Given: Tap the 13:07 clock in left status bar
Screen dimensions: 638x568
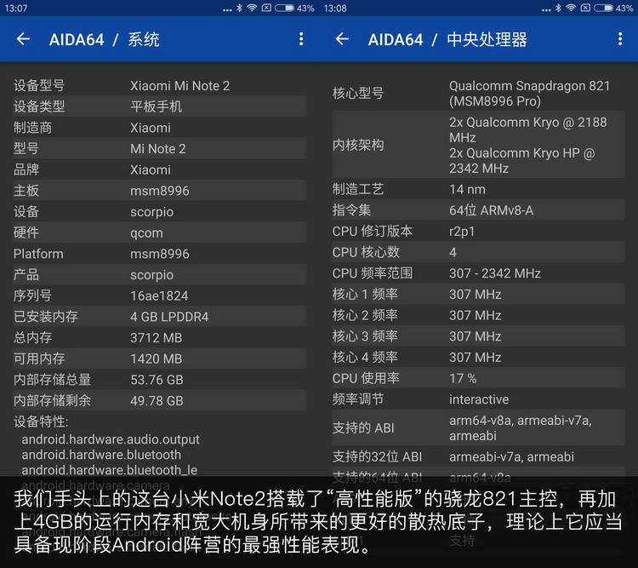Looking at the screenshot, I should [x=16, y=9].
